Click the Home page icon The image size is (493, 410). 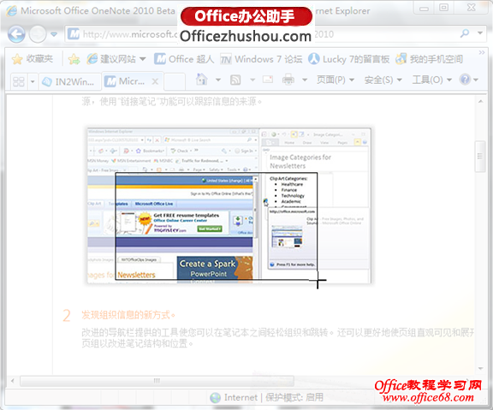pyautogui.click(x=201, y=80)
